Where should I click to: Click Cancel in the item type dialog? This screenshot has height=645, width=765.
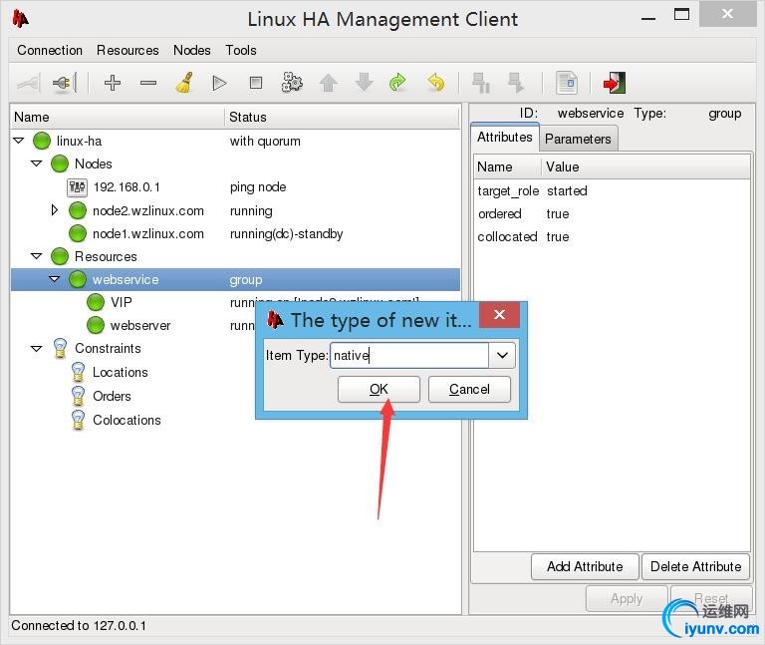tap(469, 389)
